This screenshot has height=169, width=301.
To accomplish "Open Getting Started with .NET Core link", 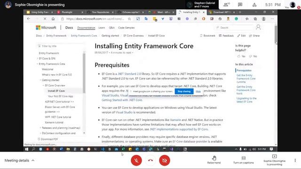I will pyautogui.click(x=122, y=100).
